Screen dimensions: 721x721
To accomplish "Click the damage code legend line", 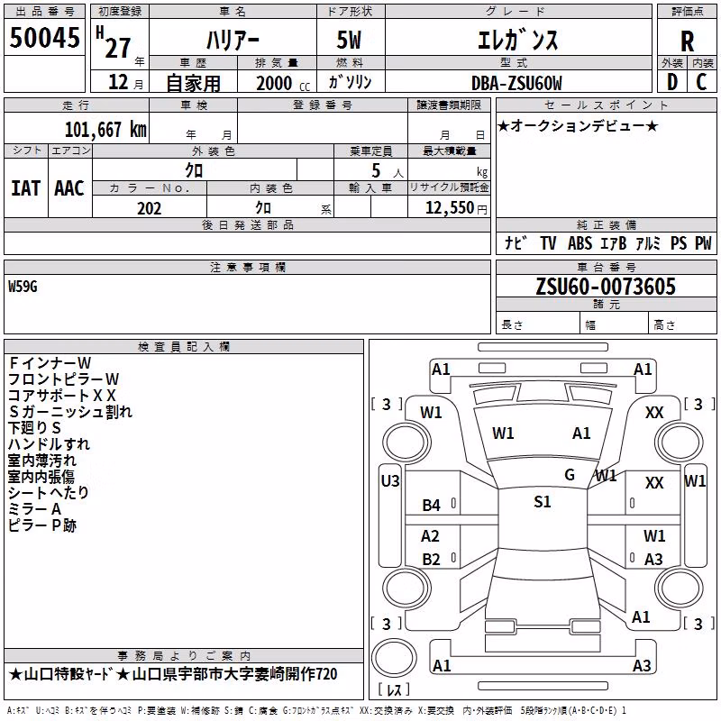I will pos(316,710).
